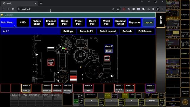Toggle Align Off button

[x=148, y=95]
